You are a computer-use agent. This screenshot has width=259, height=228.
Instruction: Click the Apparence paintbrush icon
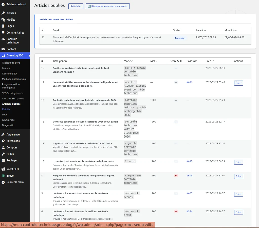pos(3,134)
